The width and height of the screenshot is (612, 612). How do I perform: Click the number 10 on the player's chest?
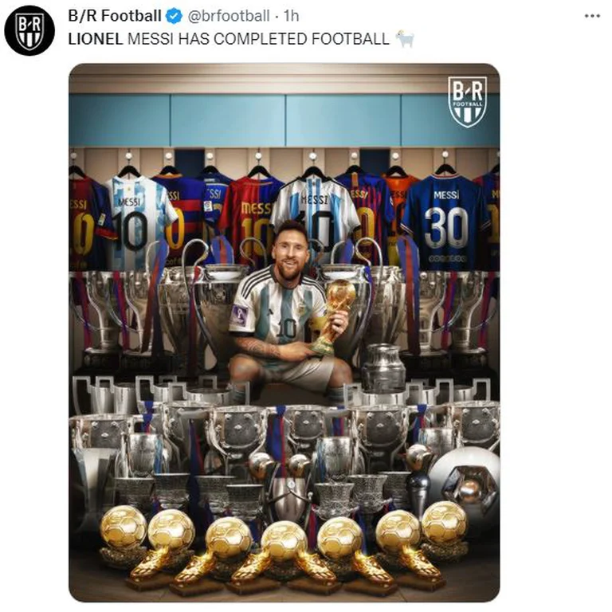coord(287,328)
